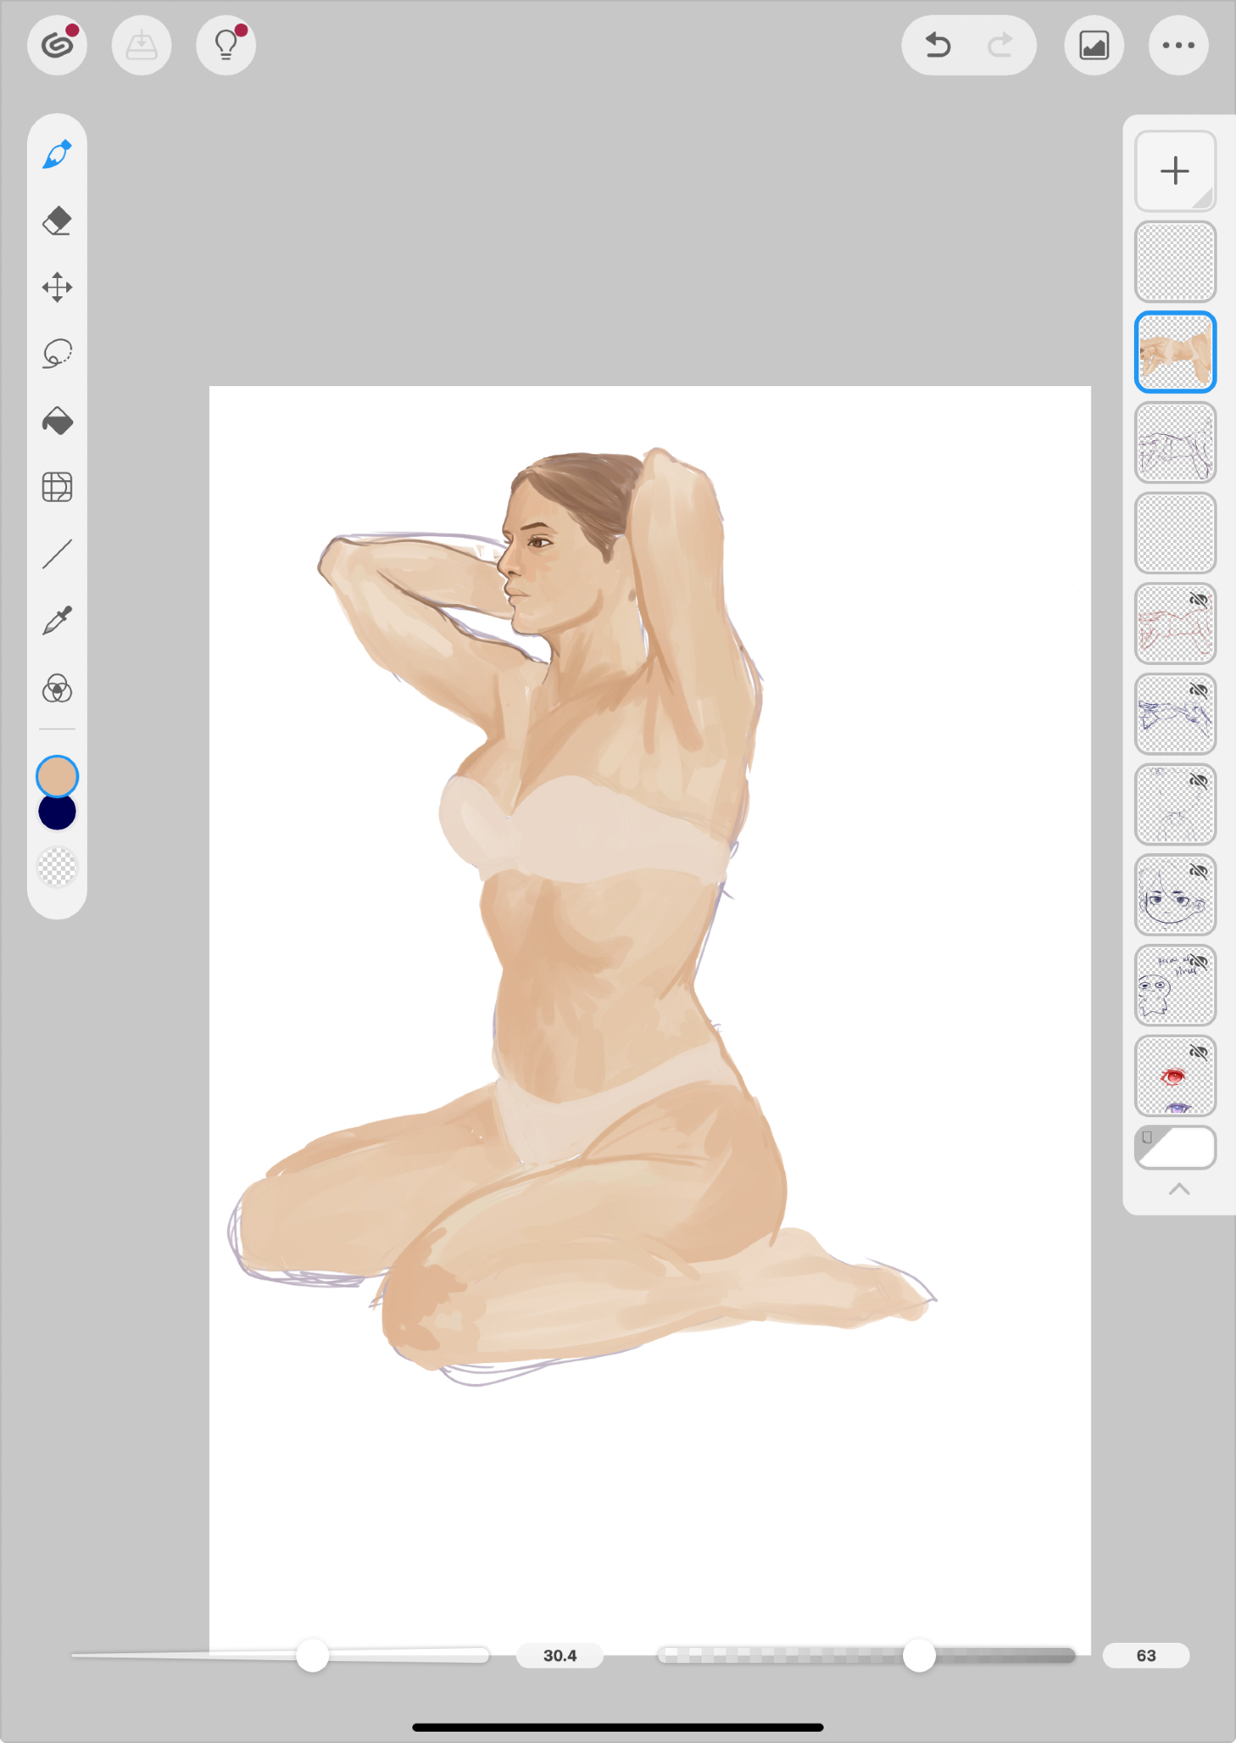The width and height of the screenshot is (1236, 1743).
Task: Click the Undo button
Action: (938, 45)
